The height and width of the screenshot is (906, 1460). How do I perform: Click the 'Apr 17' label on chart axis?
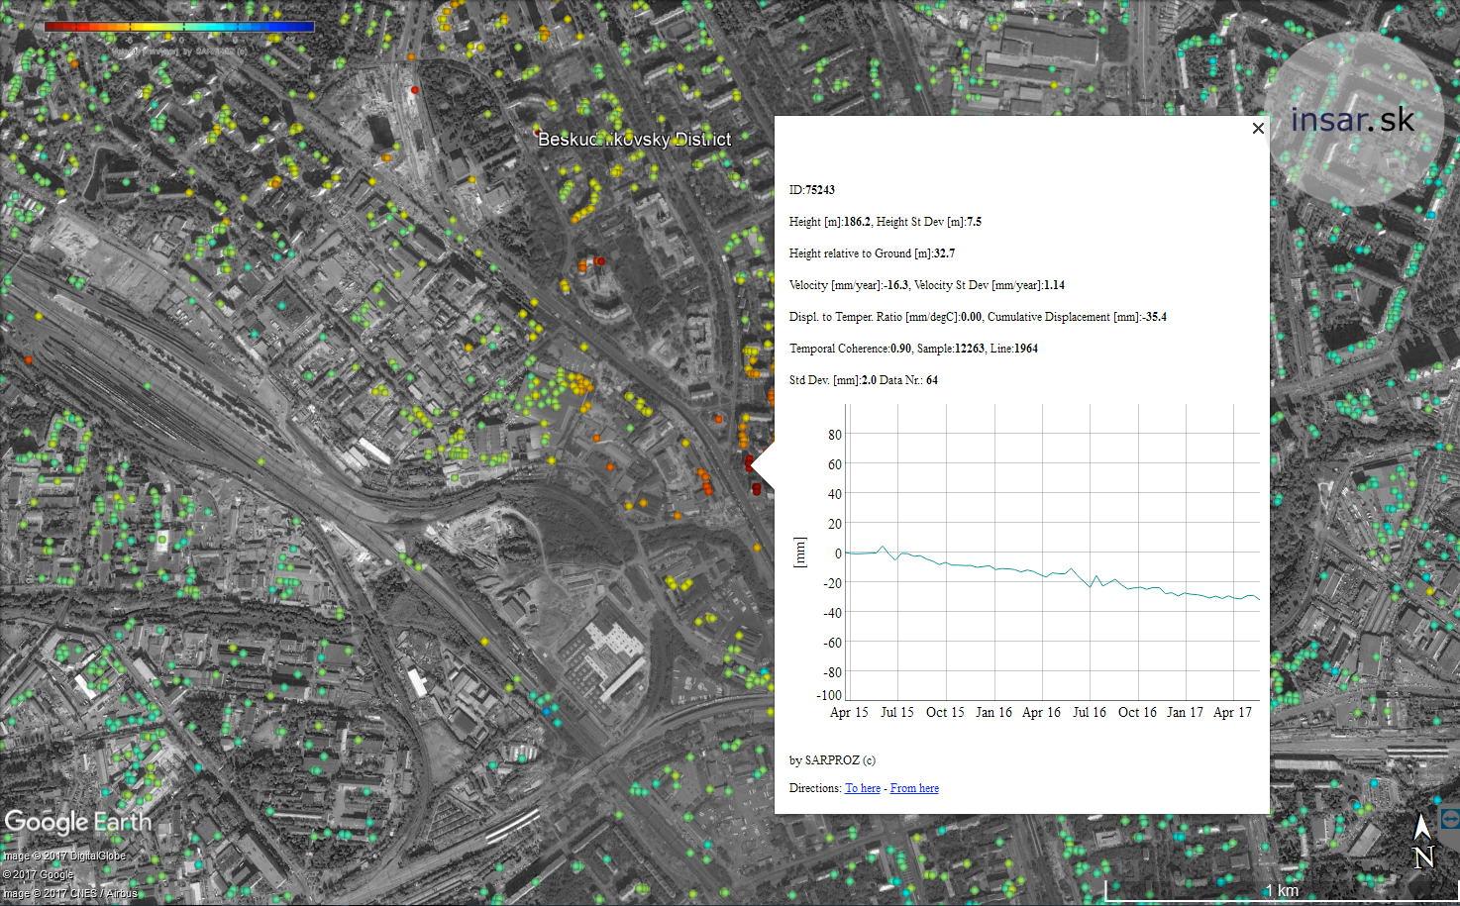[1232, 713]
